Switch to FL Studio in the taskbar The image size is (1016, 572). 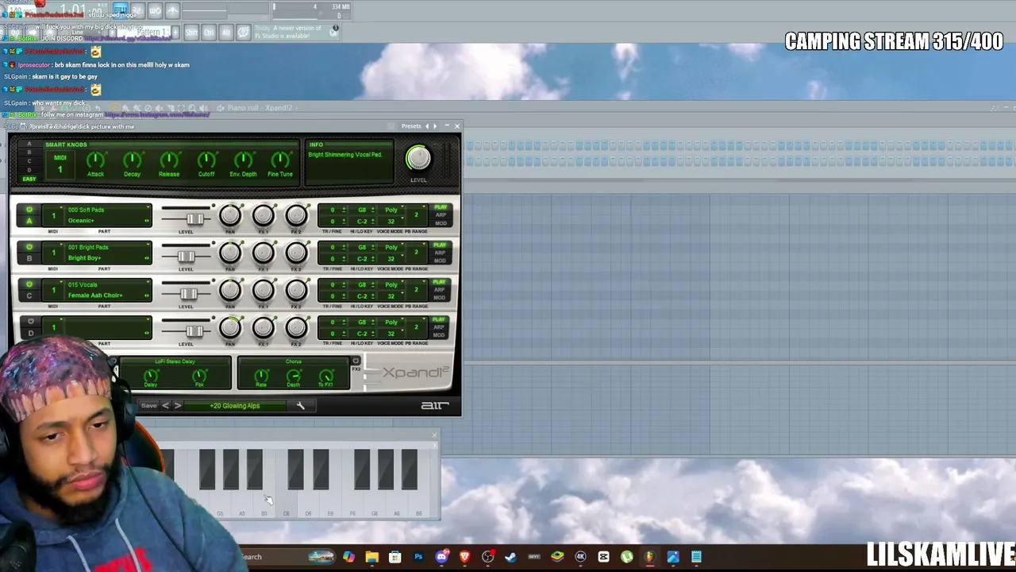coord(650,557)
